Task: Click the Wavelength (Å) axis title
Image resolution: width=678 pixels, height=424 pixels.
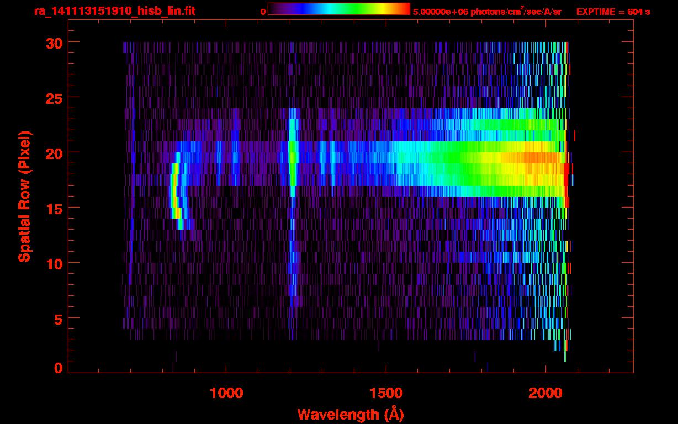Action: [x=351, y=414]
